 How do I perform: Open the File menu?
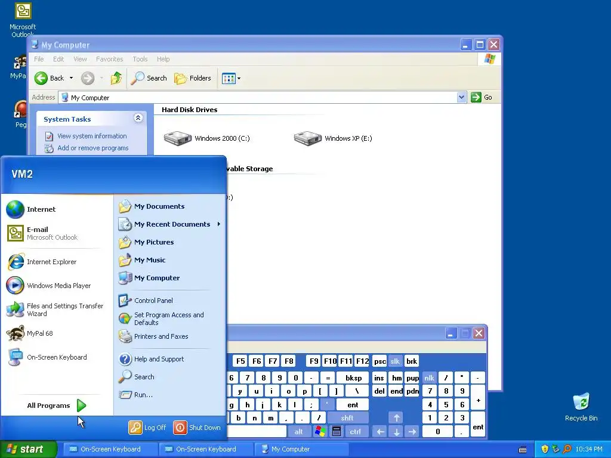39,59
